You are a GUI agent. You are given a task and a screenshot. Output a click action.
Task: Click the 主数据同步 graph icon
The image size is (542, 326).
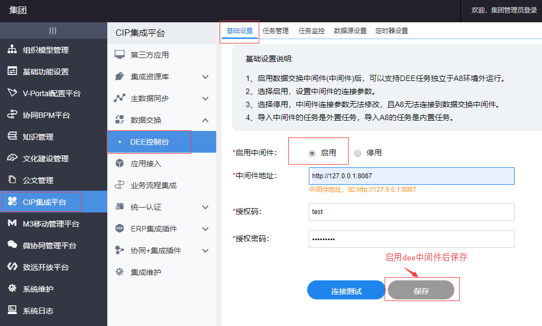pyautogui.click(x=120, y=98)
